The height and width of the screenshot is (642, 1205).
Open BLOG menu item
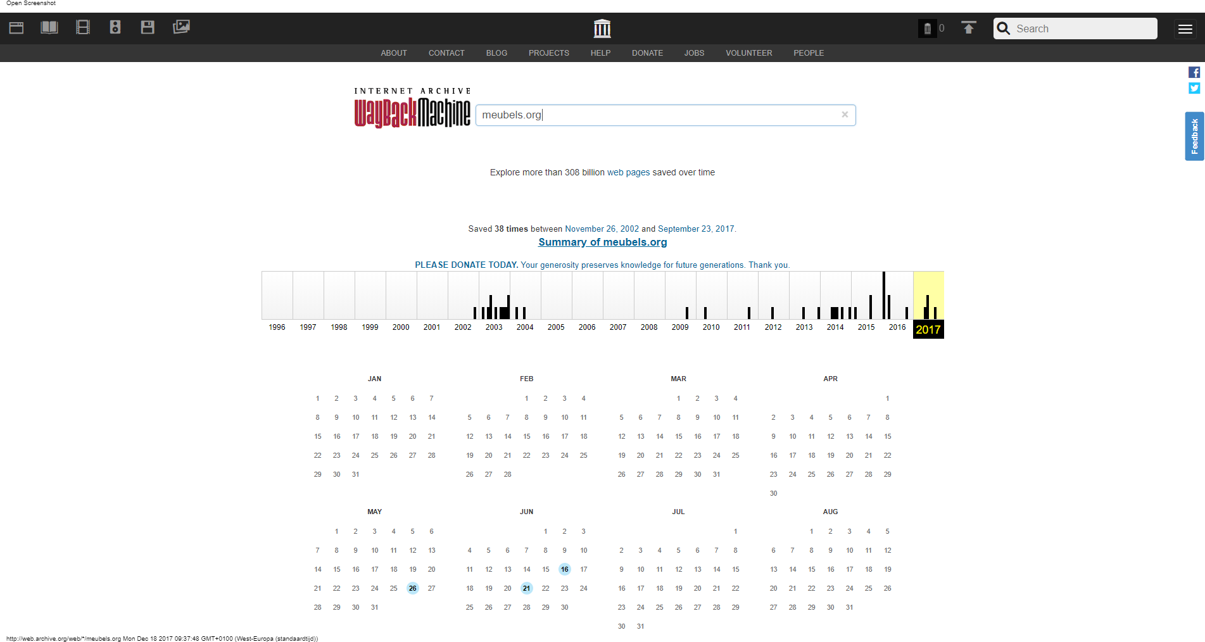click(496, 53)
